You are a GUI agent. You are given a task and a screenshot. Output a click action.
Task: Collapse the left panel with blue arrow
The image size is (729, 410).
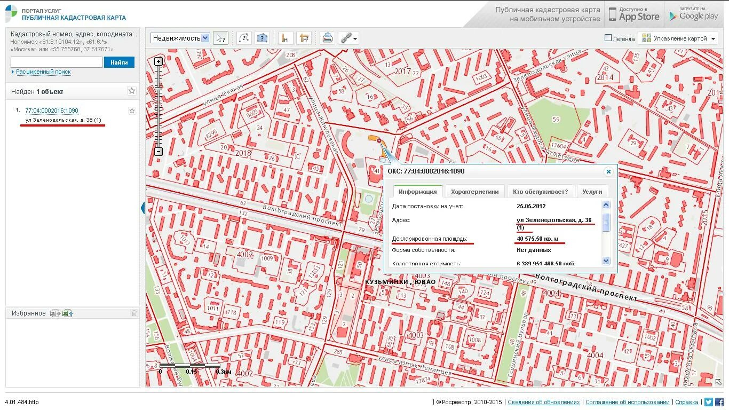(143, 208)
